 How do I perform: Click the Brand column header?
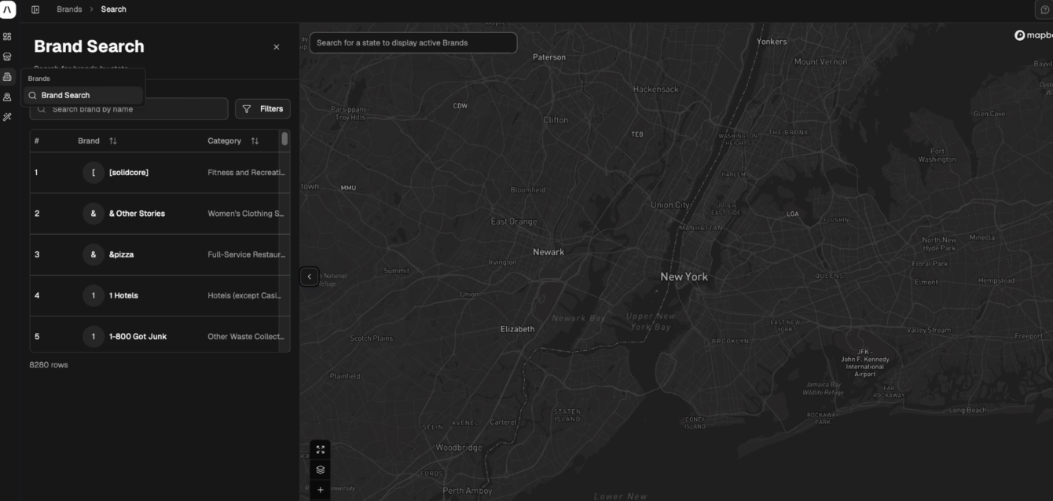tap(89, 141)
